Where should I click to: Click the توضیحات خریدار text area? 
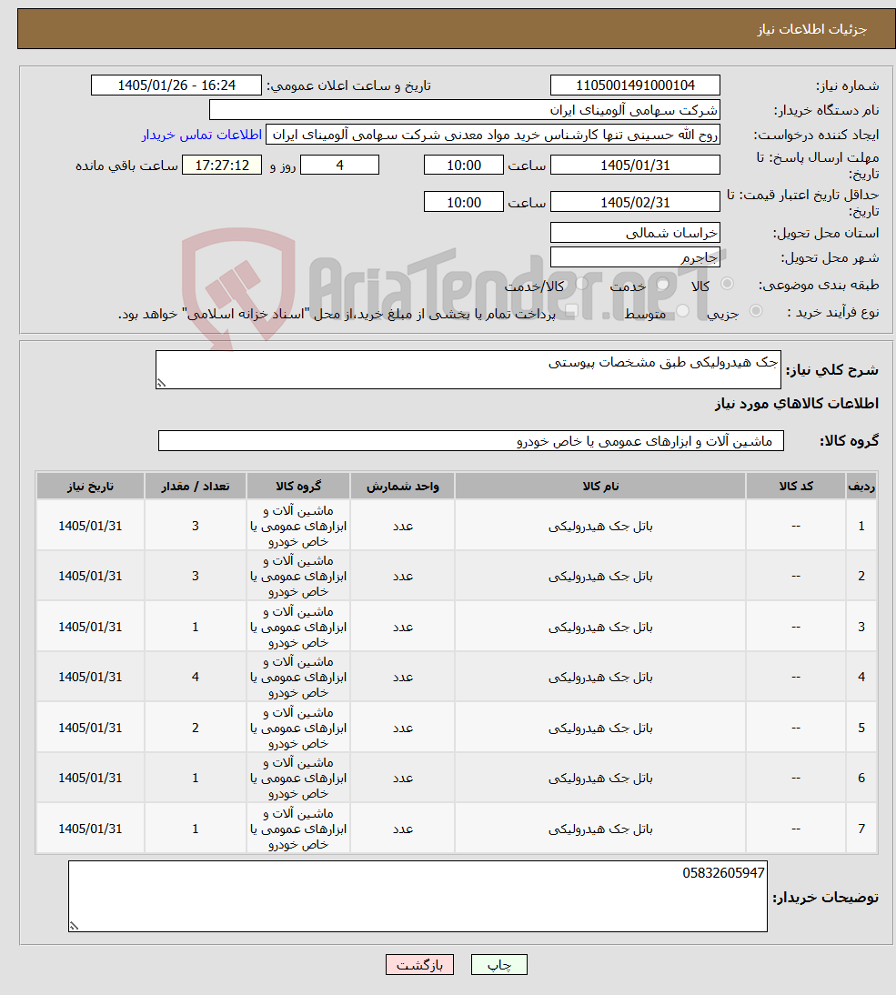point(418,896)
